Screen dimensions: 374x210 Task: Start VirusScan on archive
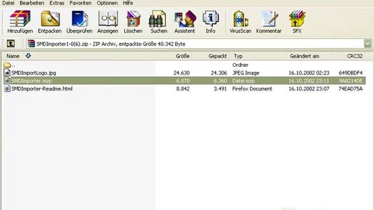click(240, 19)
